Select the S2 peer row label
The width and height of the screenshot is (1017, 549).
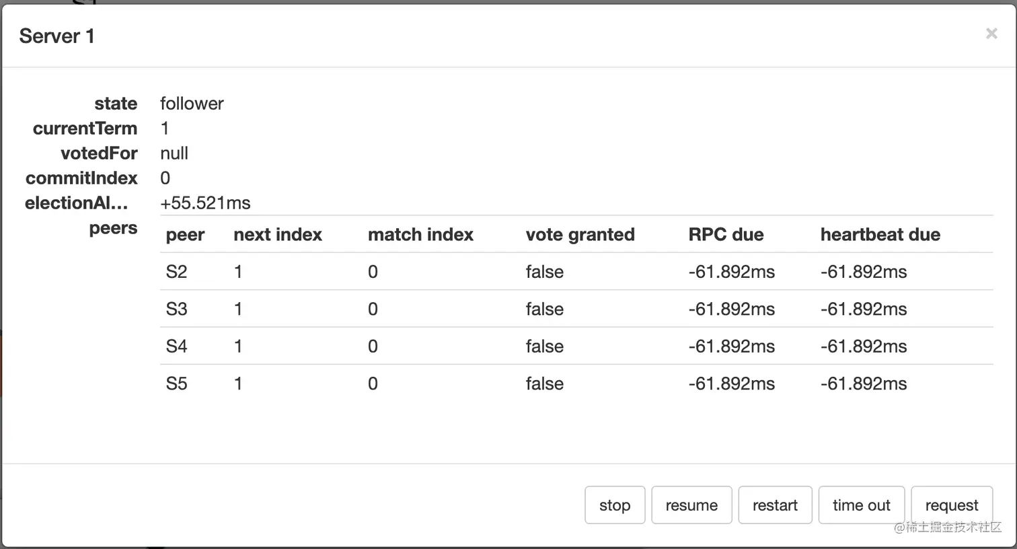pyautogui.click(x=176, y=272)
